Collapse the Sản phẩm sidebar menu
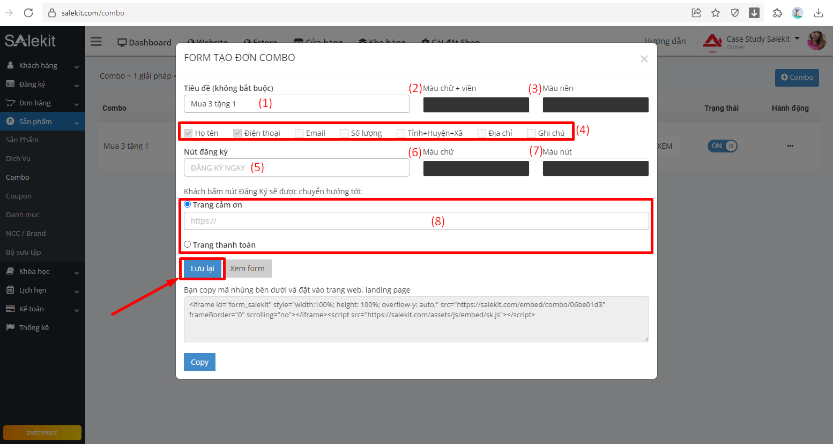 [77, 123]
